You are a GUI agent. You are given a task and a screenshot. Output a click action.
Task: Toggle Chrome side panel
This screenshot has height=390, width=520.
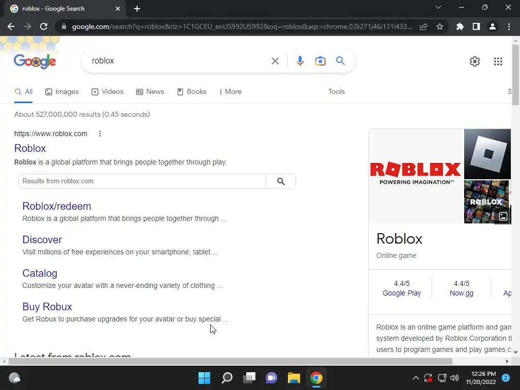[476, 26]
